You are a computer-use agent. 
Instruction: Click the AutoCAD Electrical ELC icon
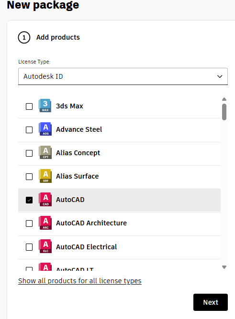[x=45, y=246]
